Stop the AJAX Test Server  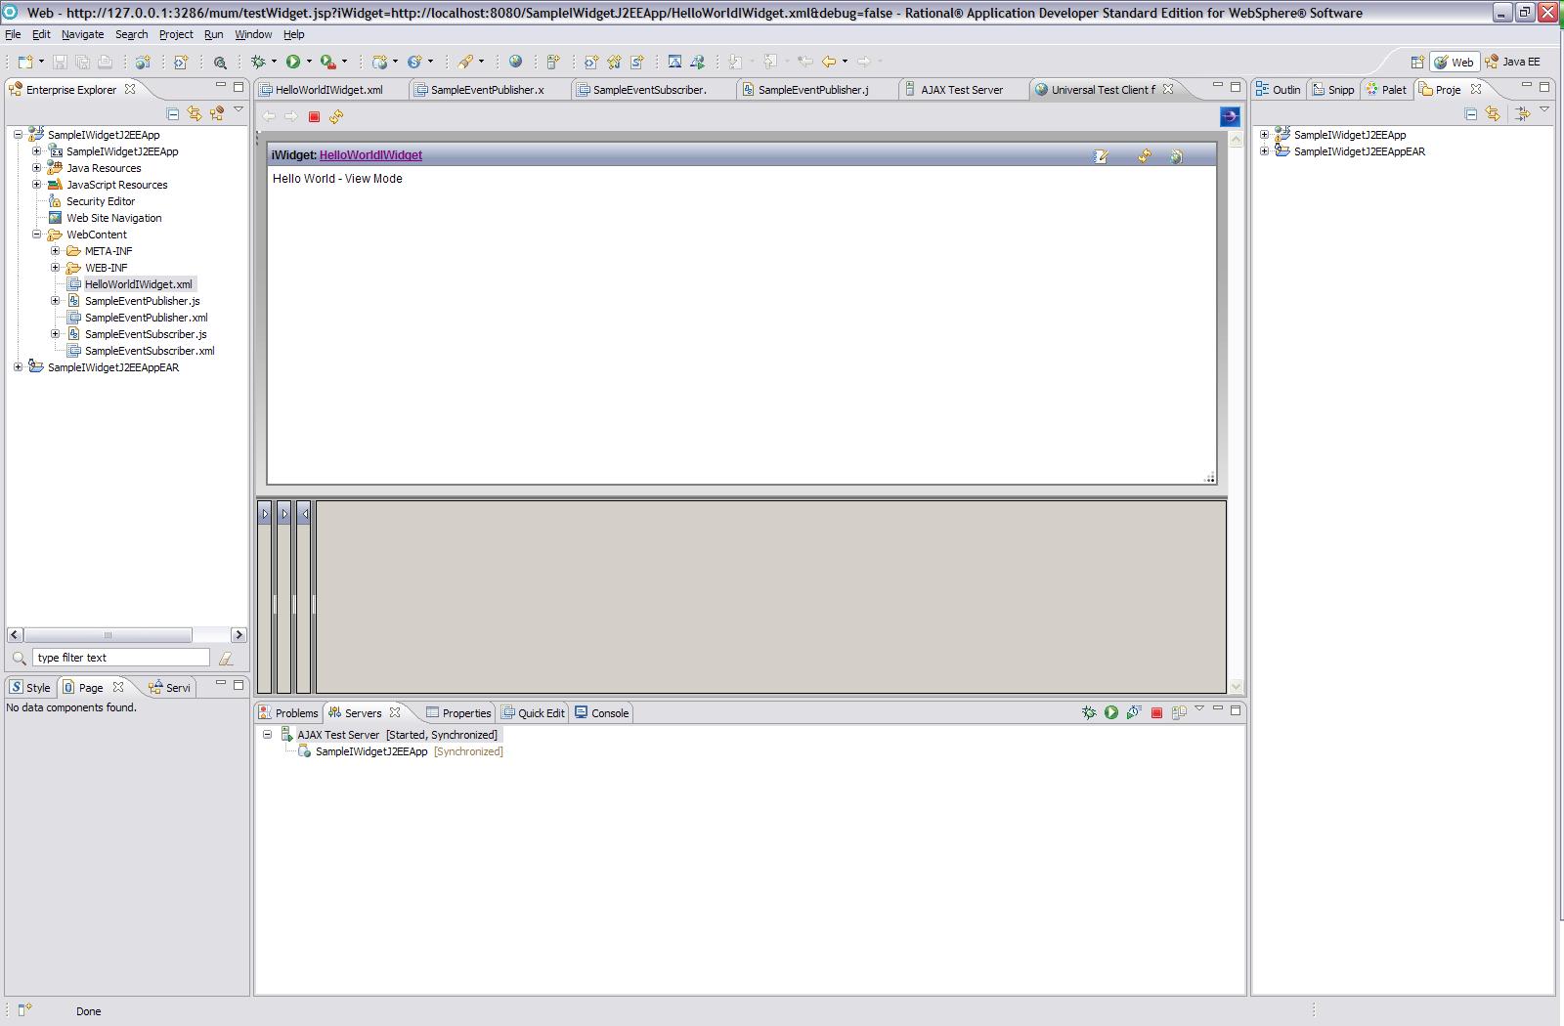click(x=1156, y=712)
